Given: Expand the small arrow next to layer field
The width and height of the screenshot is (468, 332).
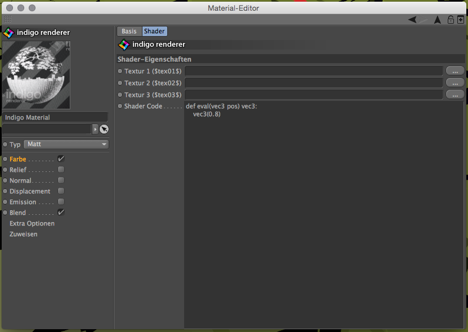Looking at the screenshot, I should tap(95, 129).
